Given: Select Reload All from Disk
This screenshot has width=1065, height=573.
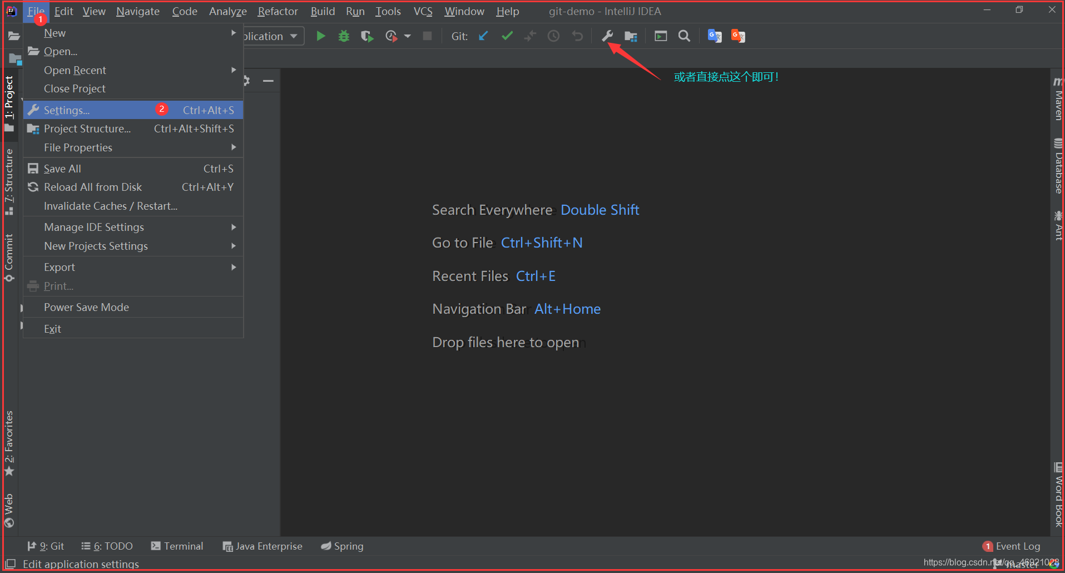Looking at the screenshot, I should coord(133,187).
